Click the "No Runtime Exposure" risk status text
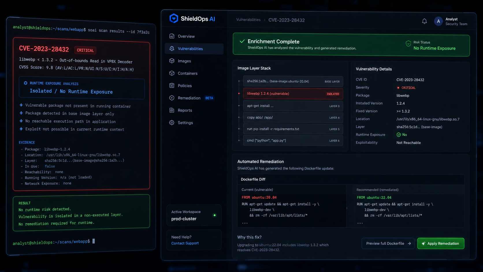This screenshot has height=272, width=483. (434, 48)
